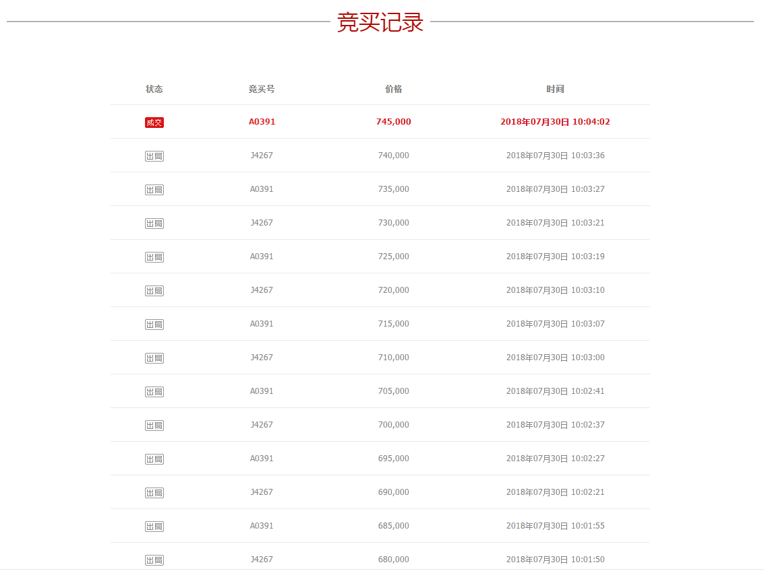The width and height of the screenshot is (764, 571).
Task: Click the 出局 badge in the 720,000 row
Action: tap(154, 291)
